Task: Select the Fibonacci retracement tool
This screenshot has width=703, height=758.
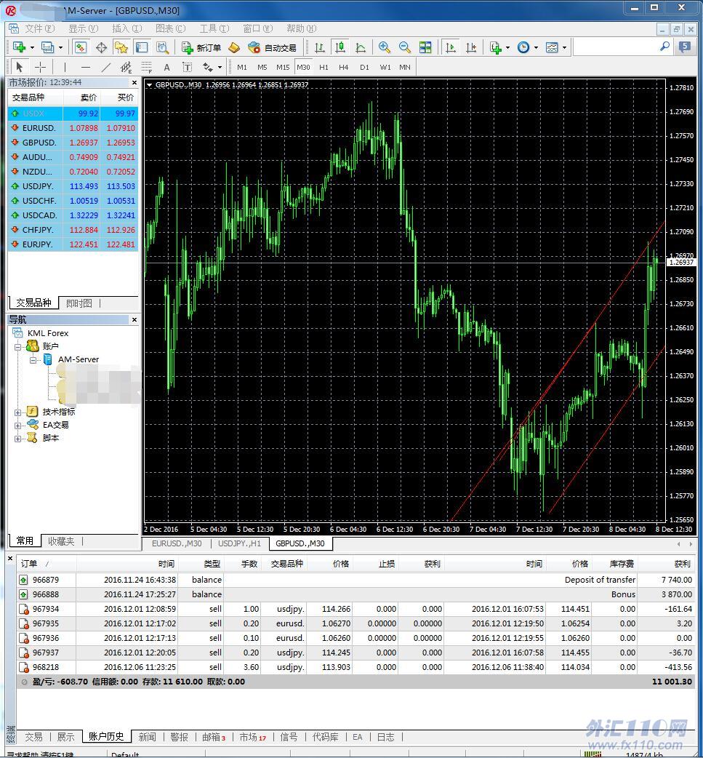Action: [x=147, y=67]
